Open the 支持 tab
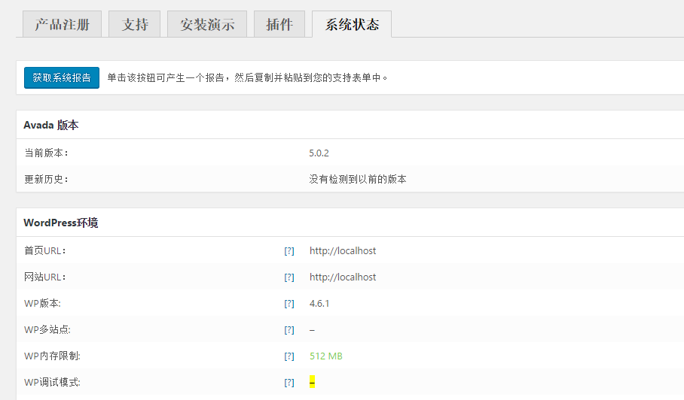 135,25
